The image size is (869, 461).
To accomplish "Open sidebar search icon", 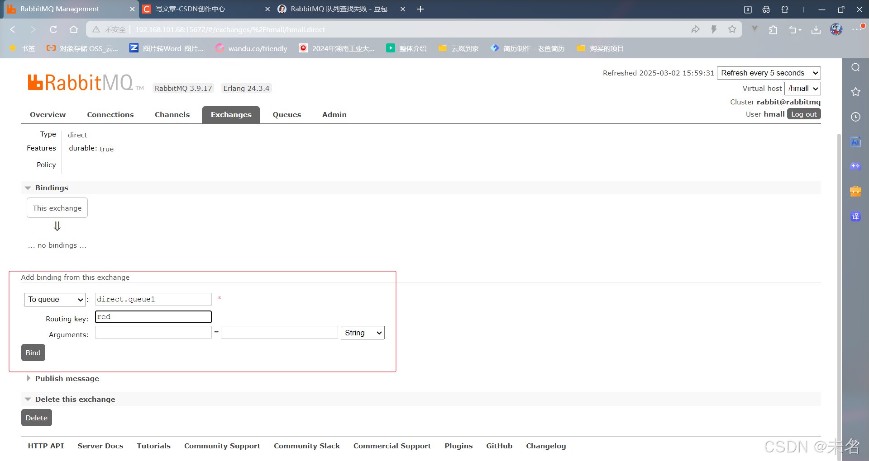I will point(855,67).
